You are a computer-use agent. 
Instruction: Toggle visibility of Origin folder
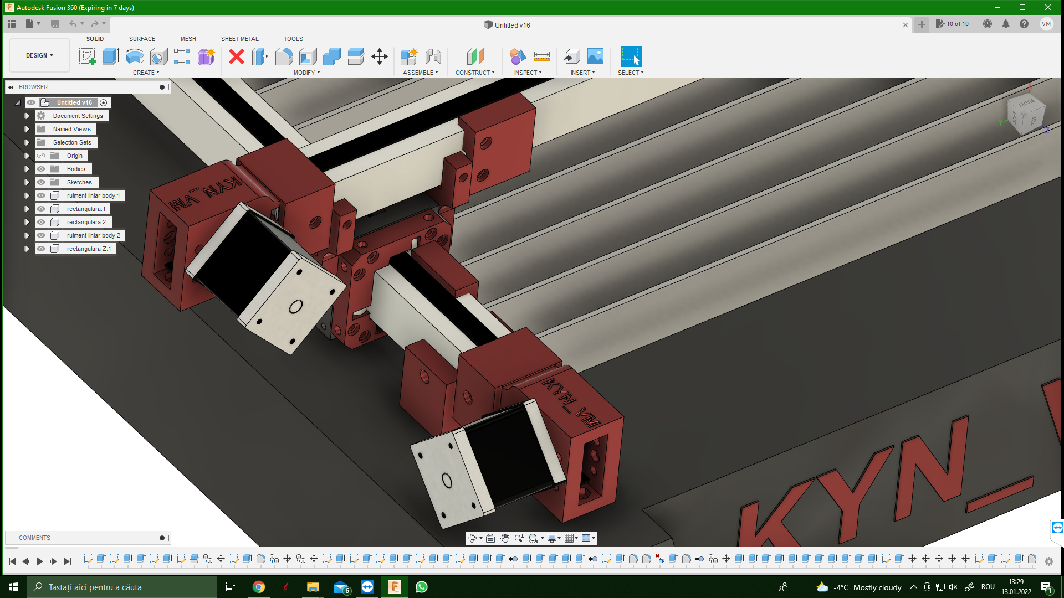point(41,156)
